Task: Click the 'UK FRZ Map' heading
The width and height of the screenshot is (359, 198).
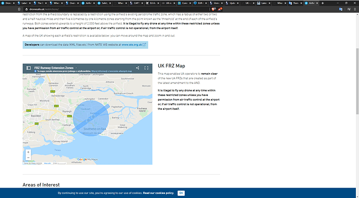Action: coord(171,66)
